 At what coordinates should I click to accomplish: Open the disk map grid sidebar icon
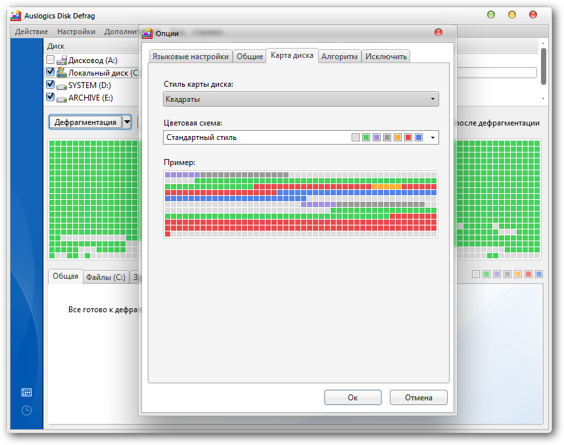[26, 392]
